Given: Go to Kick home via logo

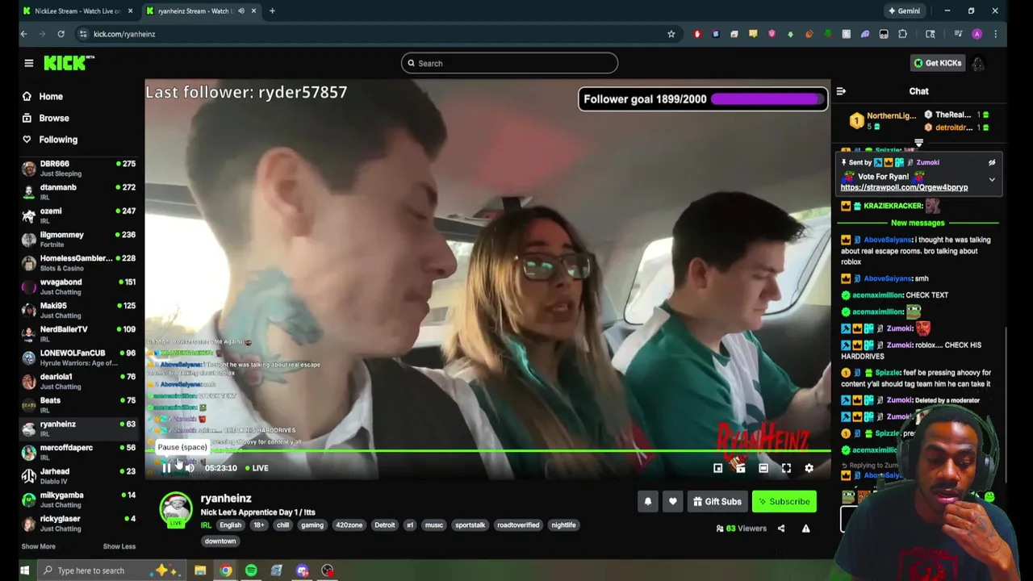Looking at the screenshot, I should tap(69, 63).
